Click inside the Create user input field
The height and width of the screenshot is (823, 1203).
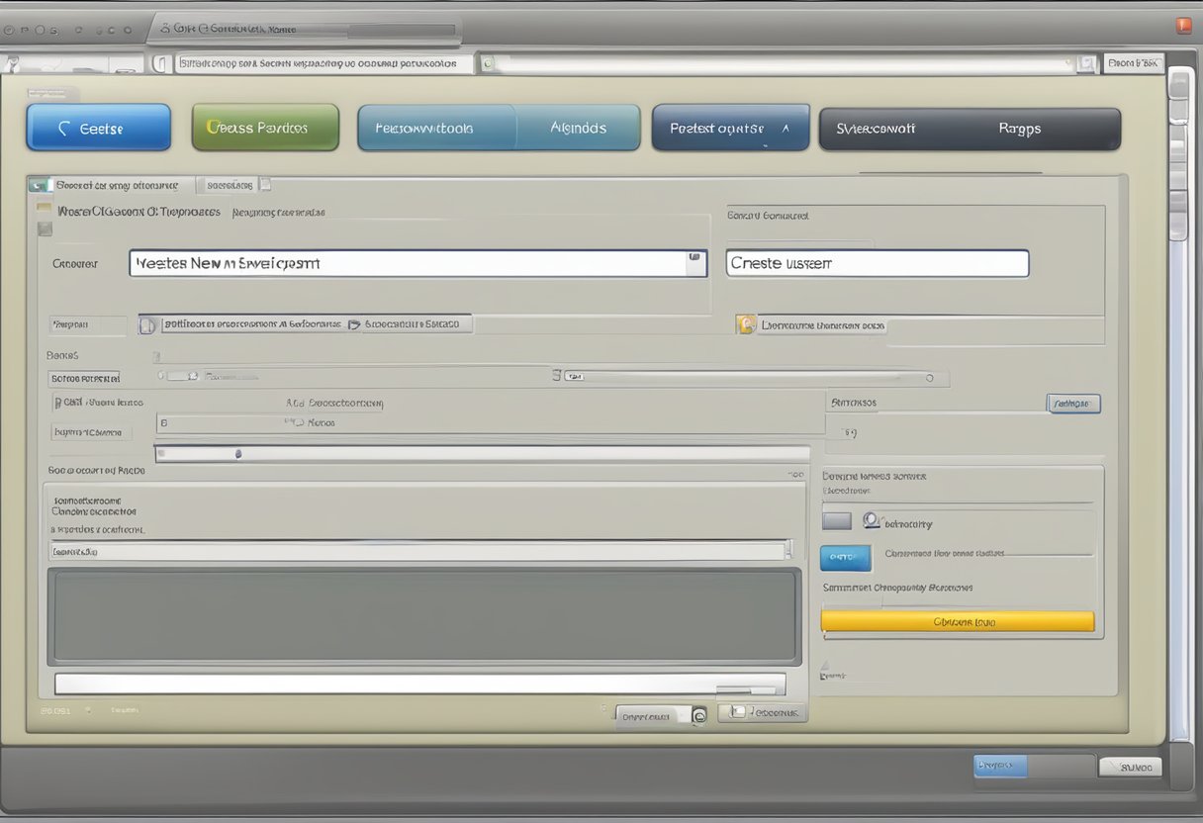[x=877, y=263]
